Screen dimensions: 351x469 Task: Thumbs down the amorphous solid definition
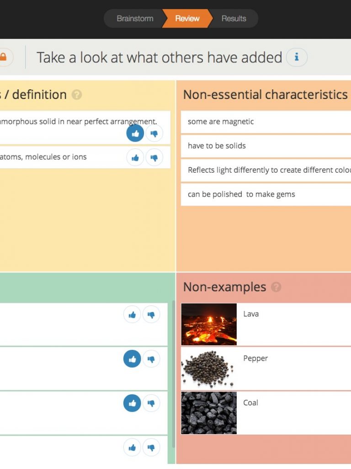pos(154,133)
